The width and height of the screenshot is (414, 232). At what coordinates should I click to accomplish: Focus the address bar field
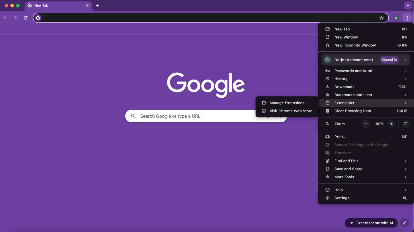(210, 18)
